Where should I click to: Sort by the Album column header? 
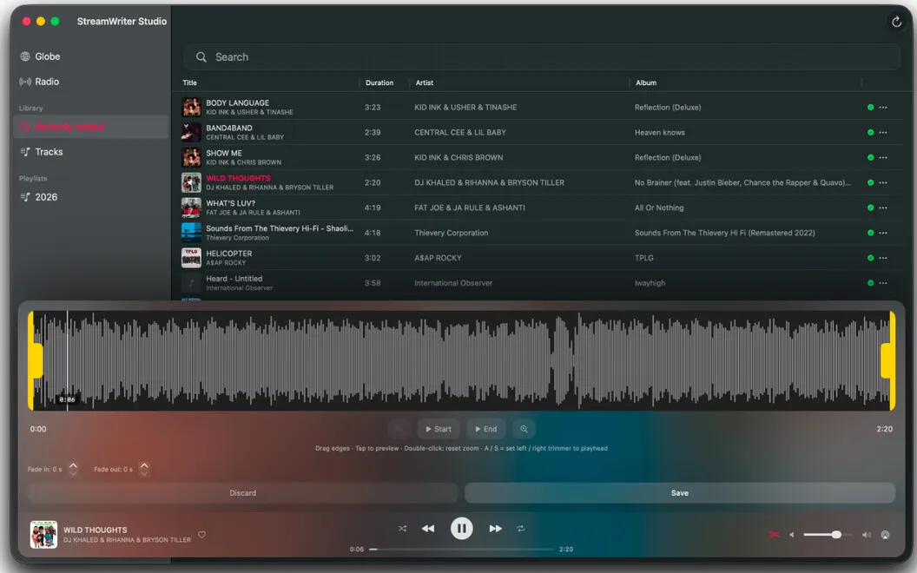(x=646, y=82)
